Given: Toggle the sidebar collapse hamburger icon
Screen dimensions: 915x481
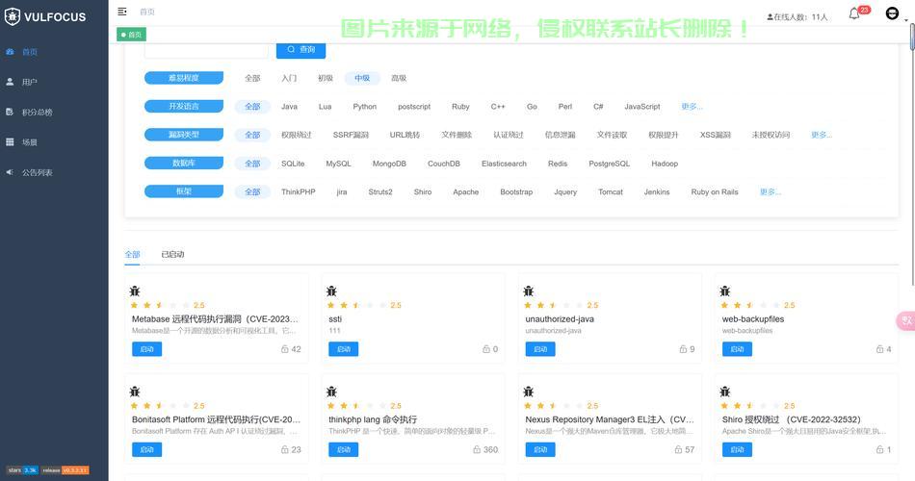Looking at the screenshot, I should click(x=122, y=12).
